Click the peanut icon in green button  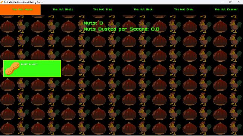[x=12, y=68]
